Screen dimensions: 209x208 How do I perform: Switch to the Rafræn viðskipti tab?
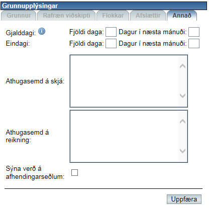66,16
